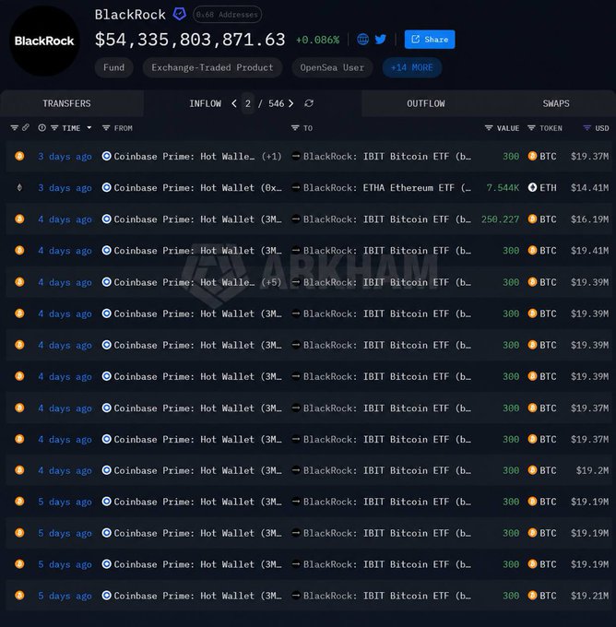Viewport: 616px width, 627px height.
Task: Switch to the TRANSFERS tab
Action: point(66,103)
